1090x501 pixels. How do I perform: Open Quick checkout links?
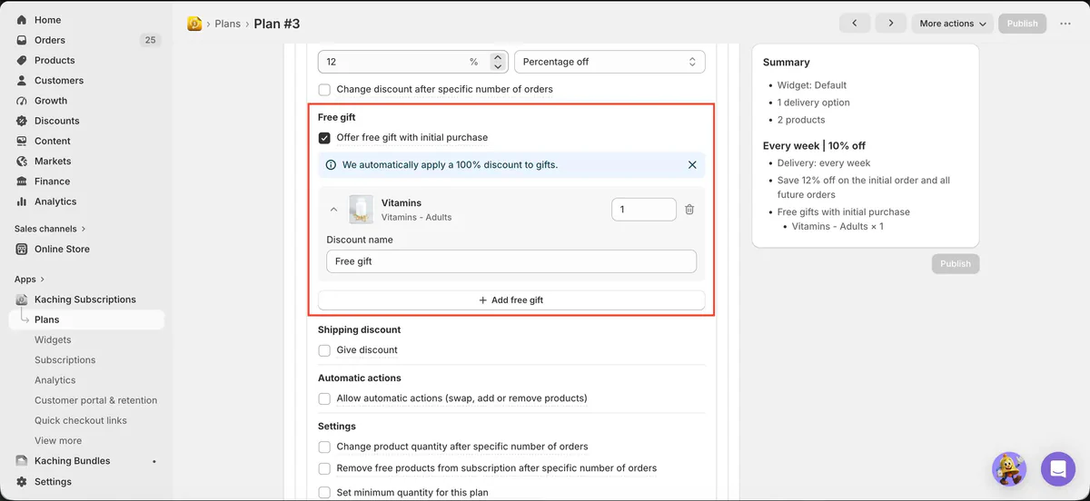(x=81, y=420)
